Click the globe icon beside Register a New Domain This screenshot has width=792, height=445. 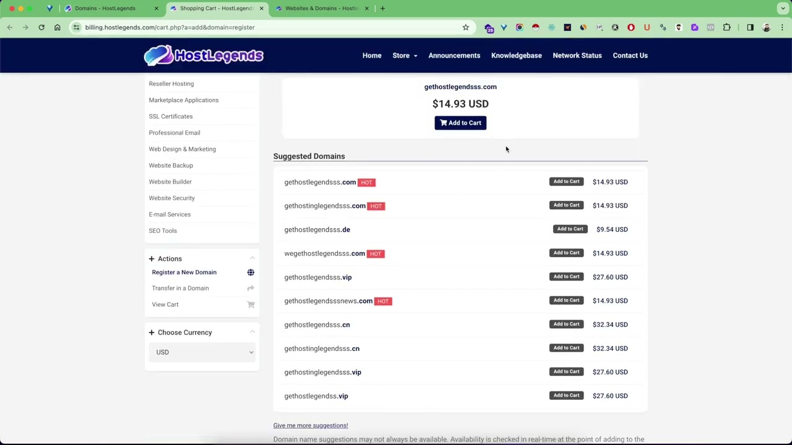point(251,273)
